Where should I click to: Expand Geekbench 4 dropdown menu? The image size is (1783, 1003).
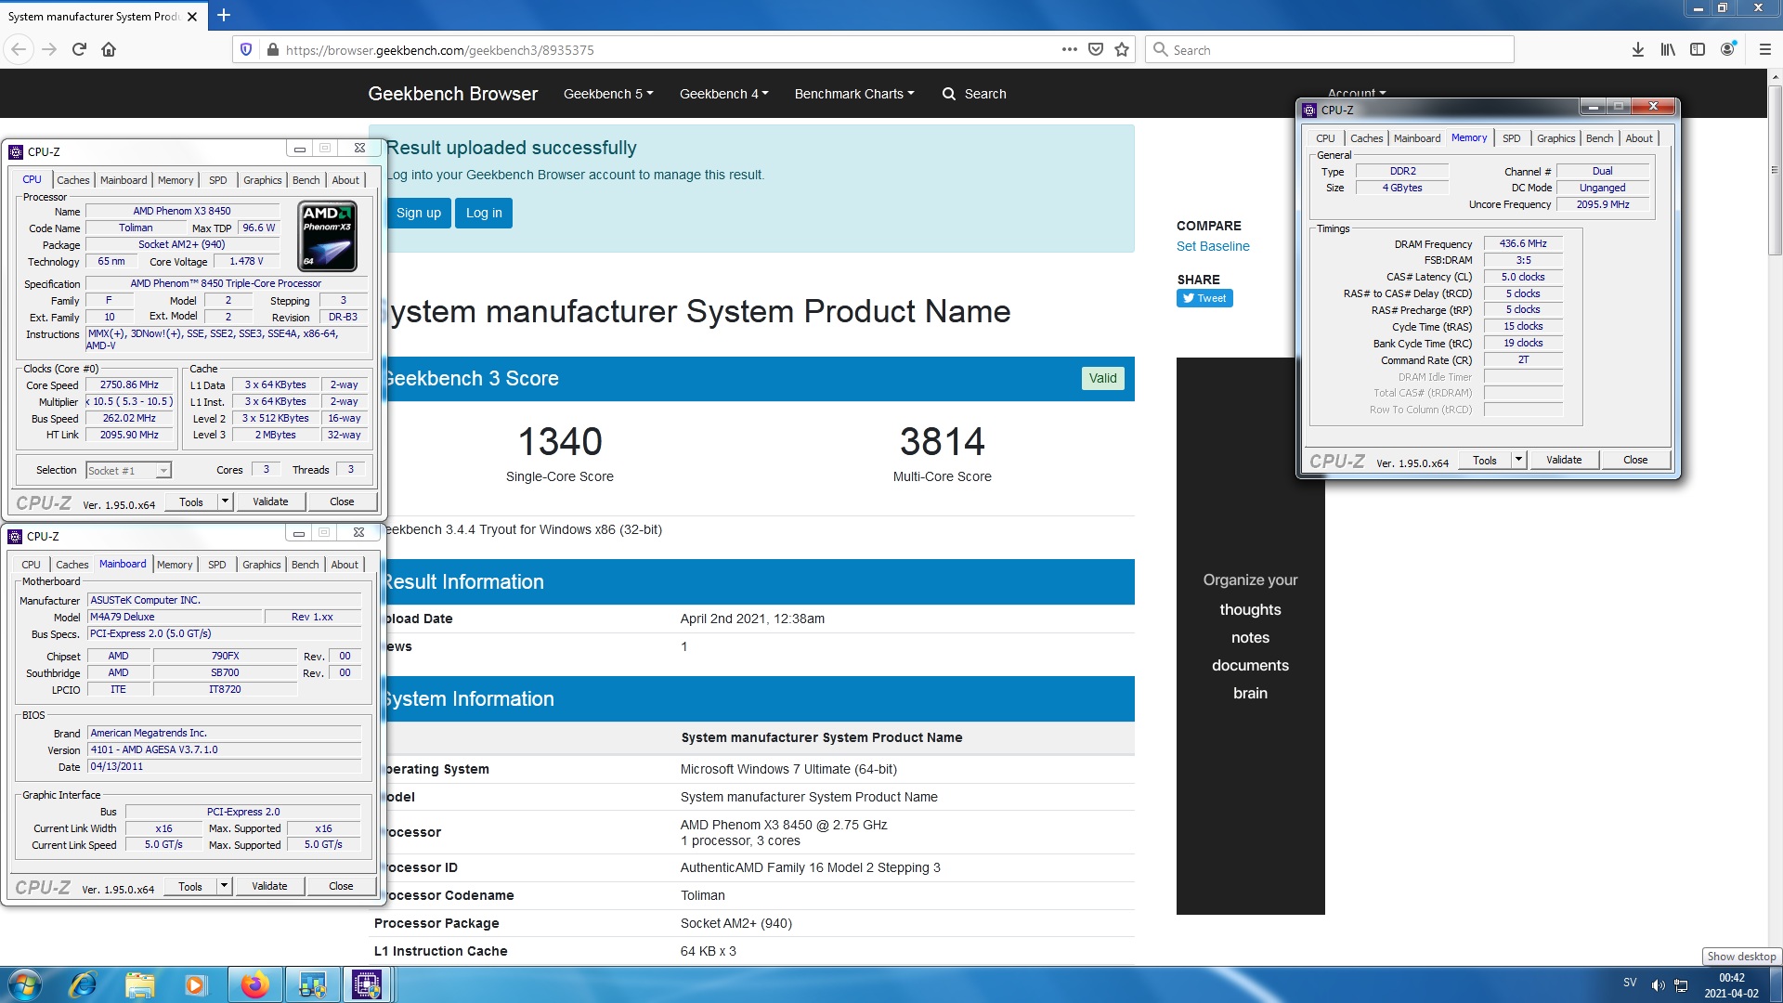(723, 94)
